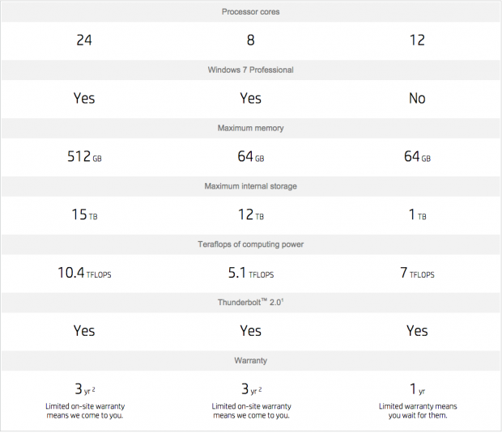Select the No value for Windows 7
Viewport: 502px width, 433px height.
[x=417, y=98]
